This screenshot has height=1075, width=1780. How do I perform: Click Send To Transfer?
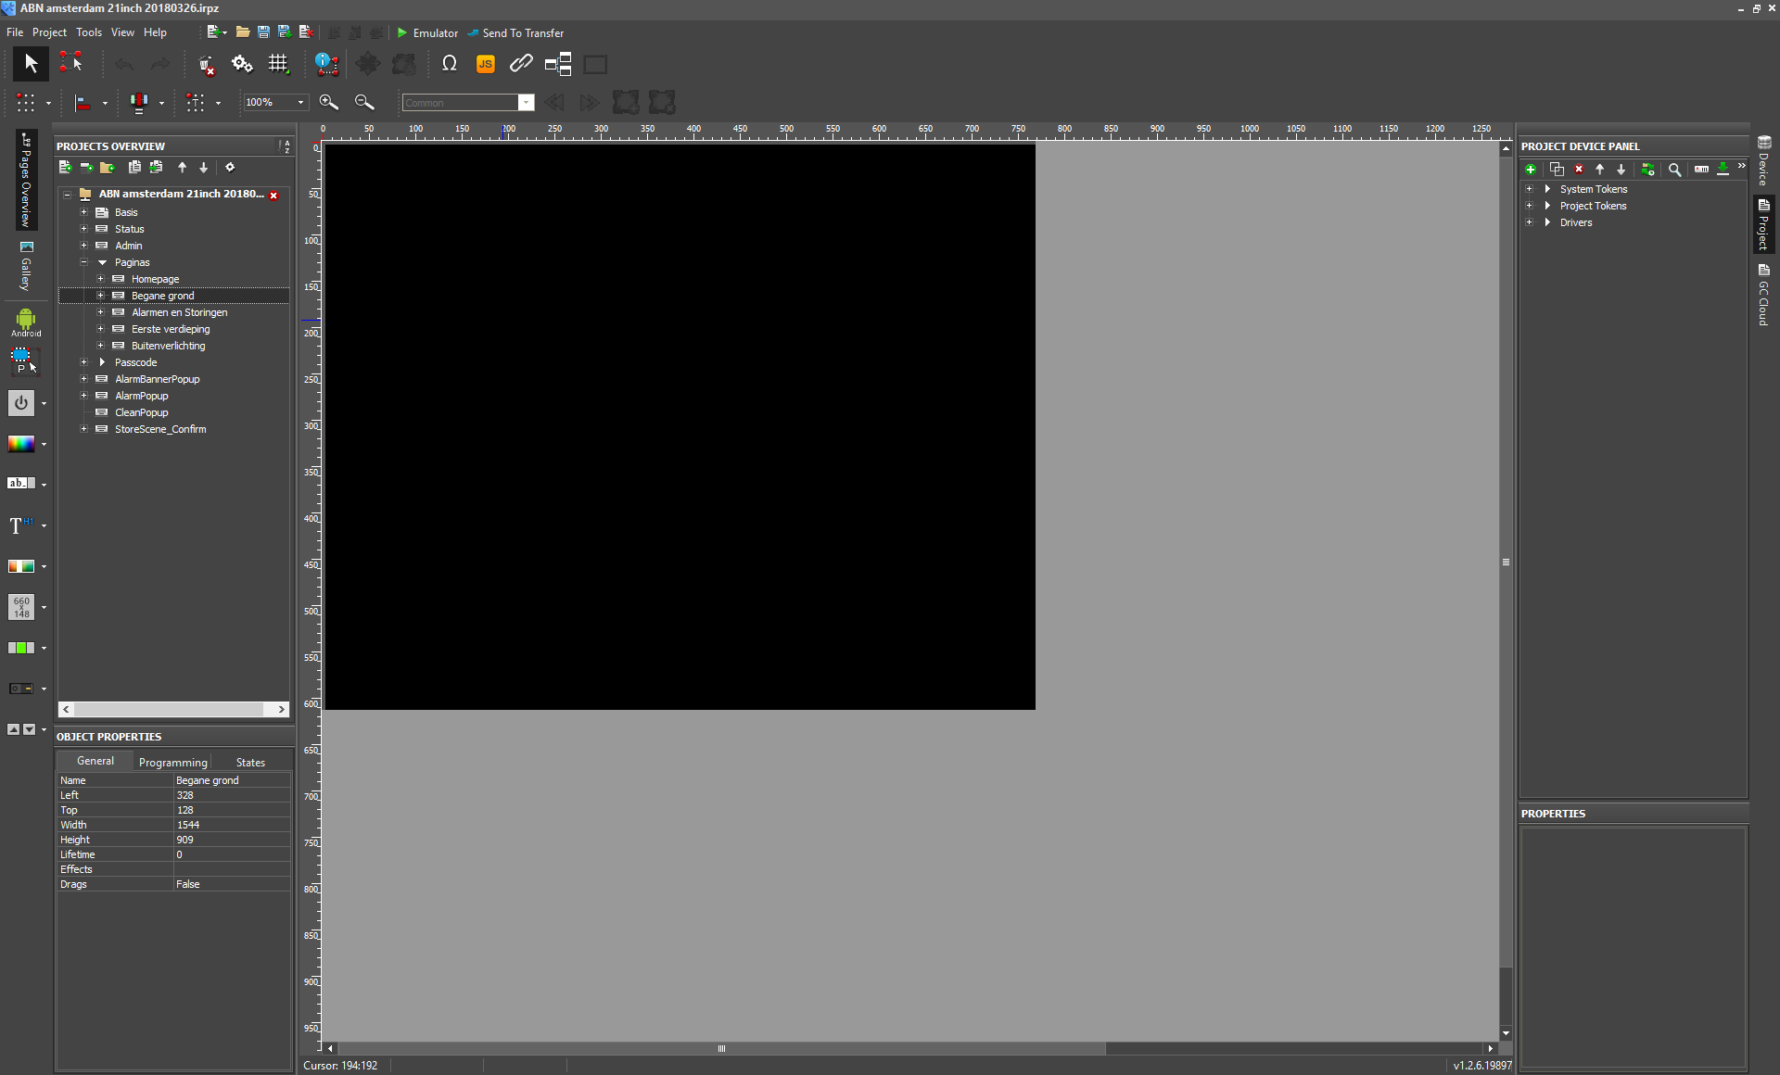515,32
